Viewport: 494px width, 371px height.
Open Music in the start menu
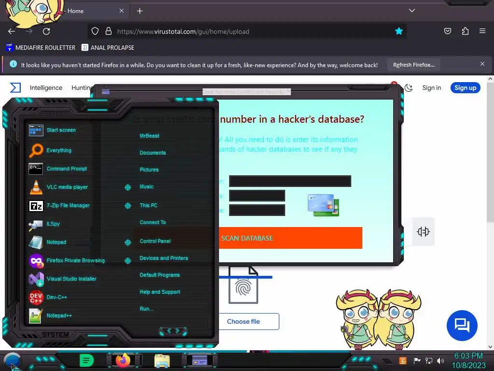tap(147, 187)
